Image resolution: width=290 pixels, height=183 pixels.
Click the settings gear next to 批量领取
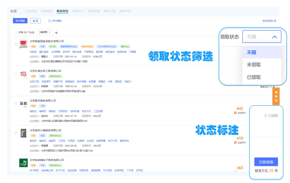tap(56, 33)
